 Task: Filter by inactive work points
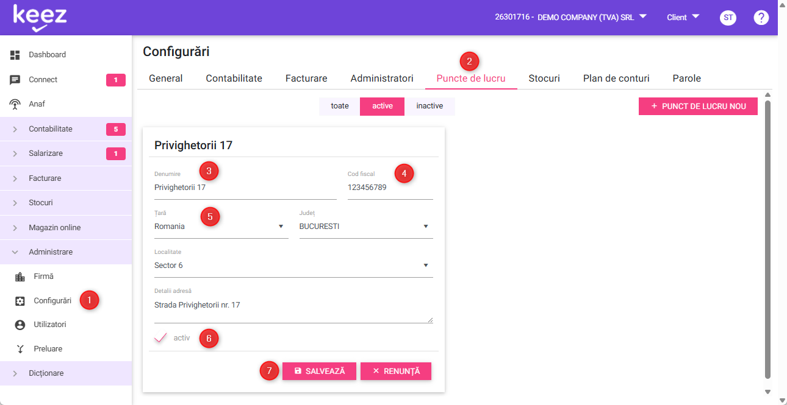click(x=429, y=106)
